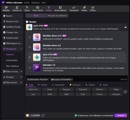Click the Lyria 3 Pro thumbnail in the model list
This screenshot has width=130, height=120.
37,57
